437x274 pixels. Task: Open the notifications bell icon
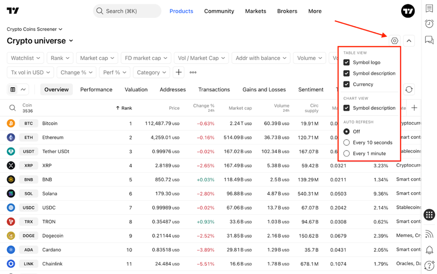[429, 250]
